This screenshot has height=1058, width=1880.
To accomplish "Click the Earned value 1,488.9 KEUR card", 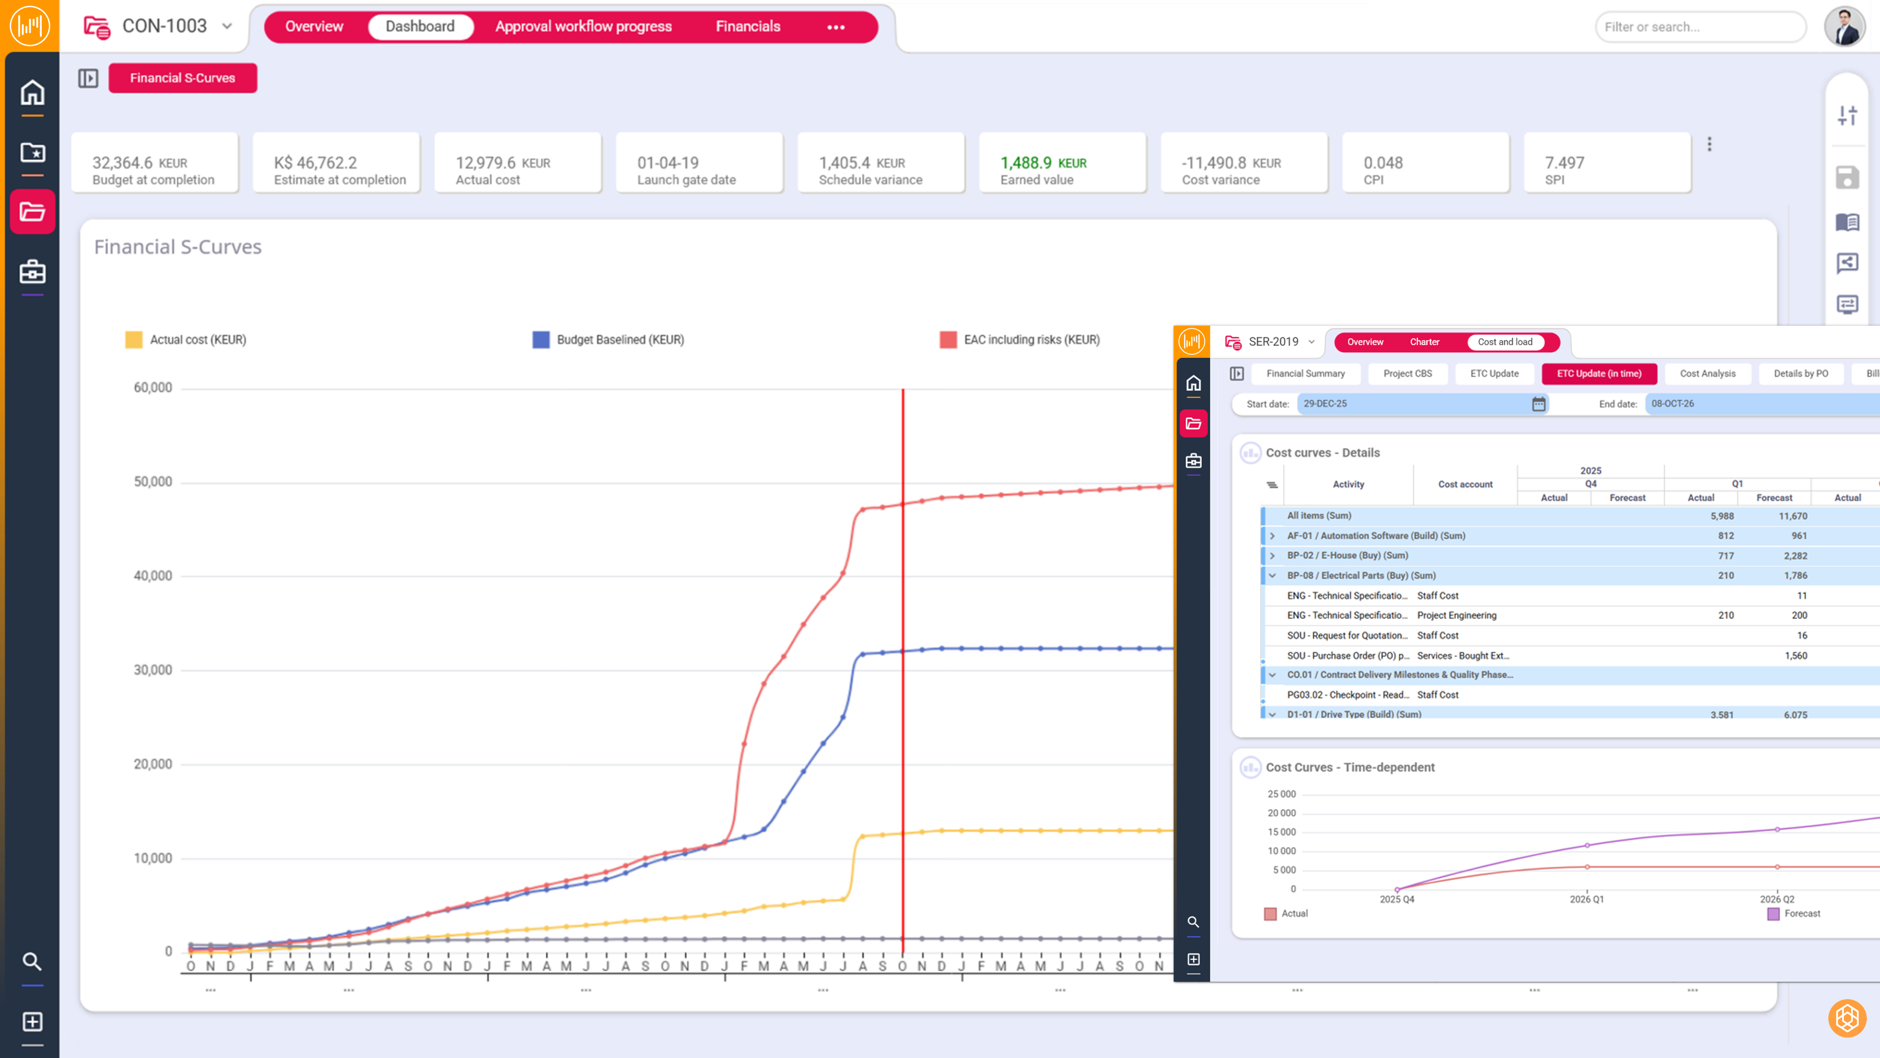I will click(x=1062, y=163).
